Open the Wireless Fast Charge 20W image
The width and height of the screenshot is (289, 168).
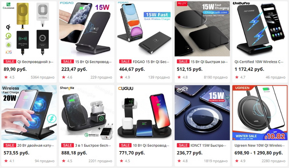[29, 113]
